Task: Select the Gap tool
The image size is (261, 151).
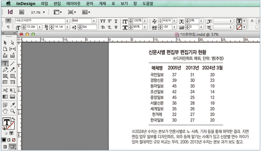Action: 13,49
